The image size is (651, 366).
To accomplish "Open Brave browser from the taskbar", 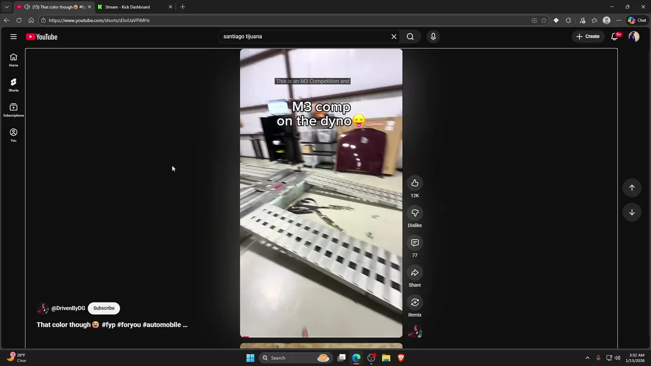I will 401,358.
